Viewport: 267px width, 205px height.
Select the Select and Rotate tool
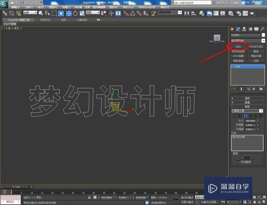pyautogui.click(x=75, y=13)
